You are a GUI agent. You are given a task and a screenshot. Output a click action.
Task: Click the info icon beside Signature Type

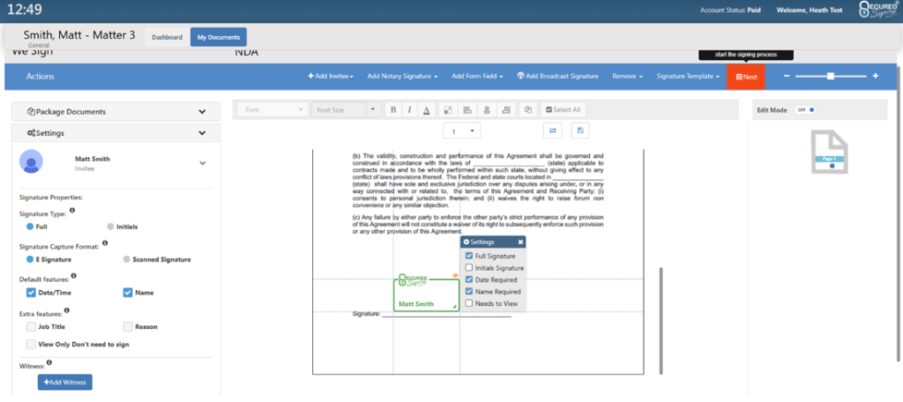(72, 211)
